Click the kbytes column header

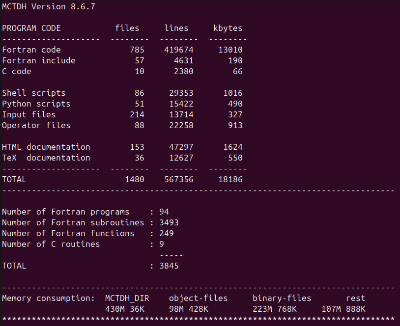coord(228,28)
